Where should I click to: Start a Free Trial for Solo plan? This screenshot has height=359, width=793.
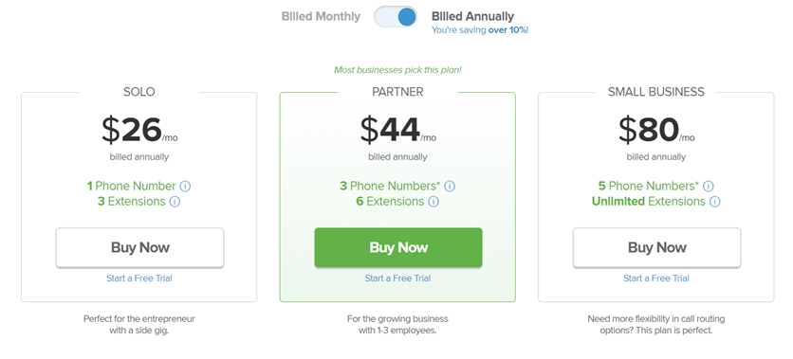[139, 278]
